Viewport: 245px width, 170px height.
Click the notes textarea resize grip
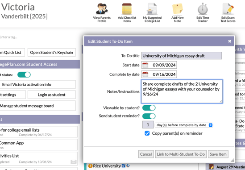click(221, 102)
